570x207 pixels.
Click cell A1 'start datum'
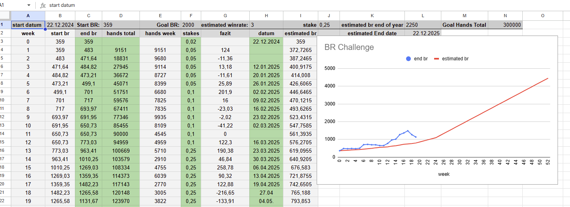[28, 25]
